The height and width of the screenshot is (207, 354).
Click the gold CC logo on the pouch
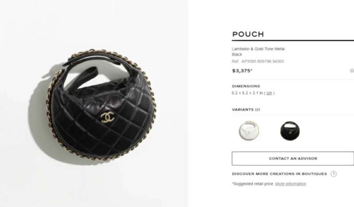coord(108,117)
